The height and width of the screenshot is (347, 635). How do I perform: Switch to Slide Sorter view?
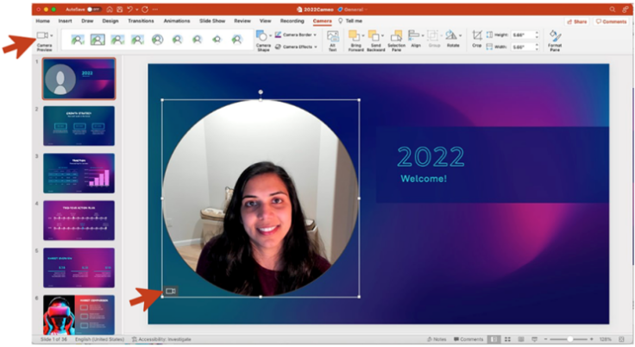click(507, 339)
